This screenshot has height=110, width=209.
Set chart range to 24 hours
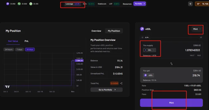pos(9,50)
